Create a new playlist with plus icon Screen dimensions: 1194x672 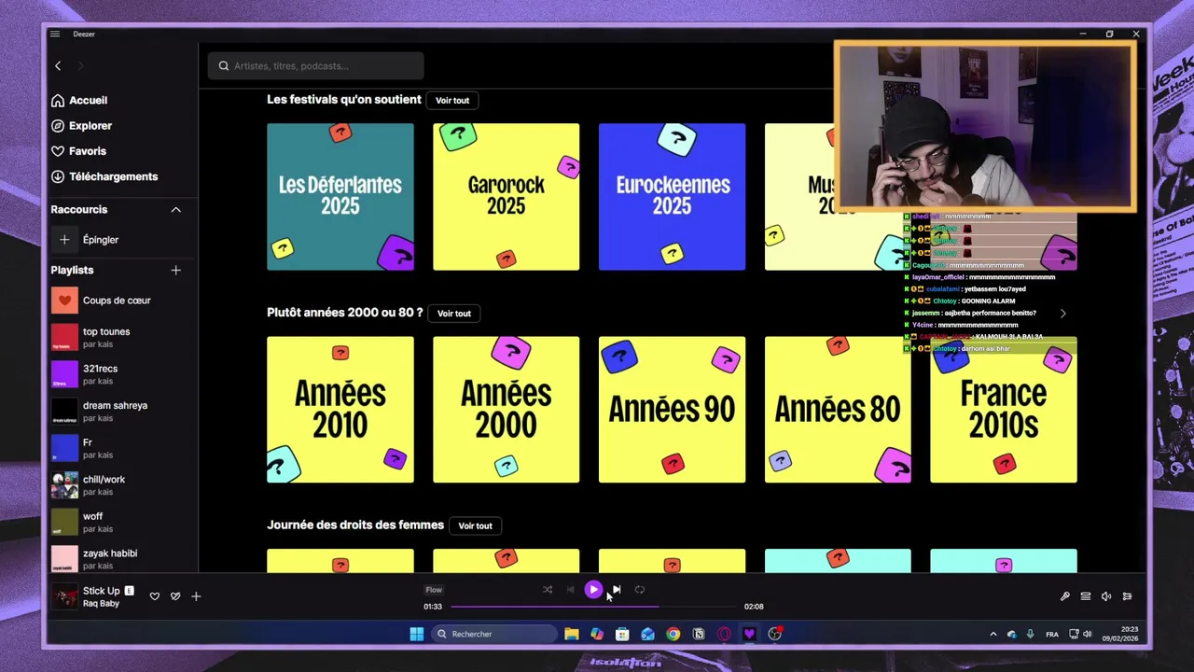point(175,270)
